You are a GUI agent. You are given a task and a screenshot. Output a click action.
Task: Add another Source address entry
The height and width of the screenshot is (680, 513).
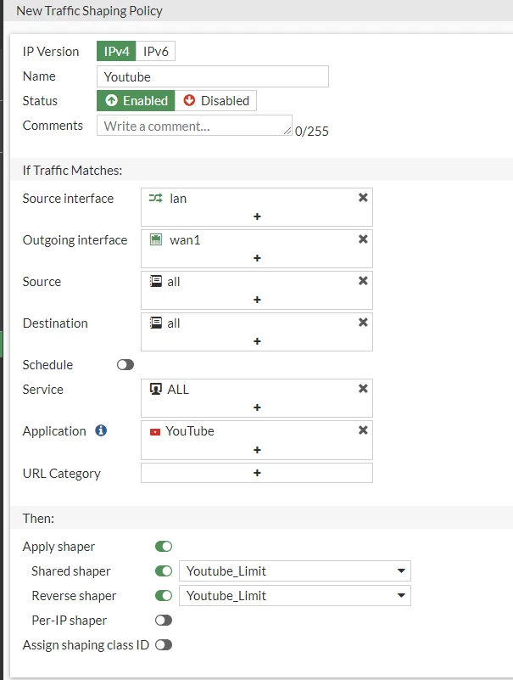[257, 300]
